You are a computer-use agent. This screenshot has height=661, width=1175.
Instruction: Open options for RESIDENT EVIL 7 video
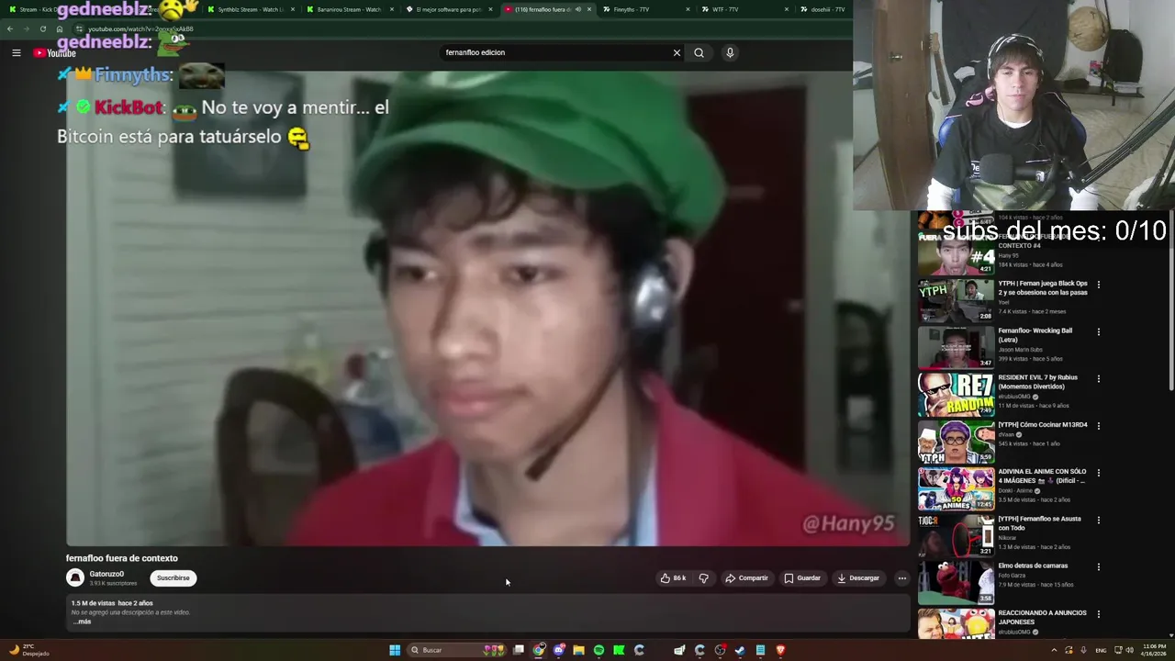pos(1098,378)
